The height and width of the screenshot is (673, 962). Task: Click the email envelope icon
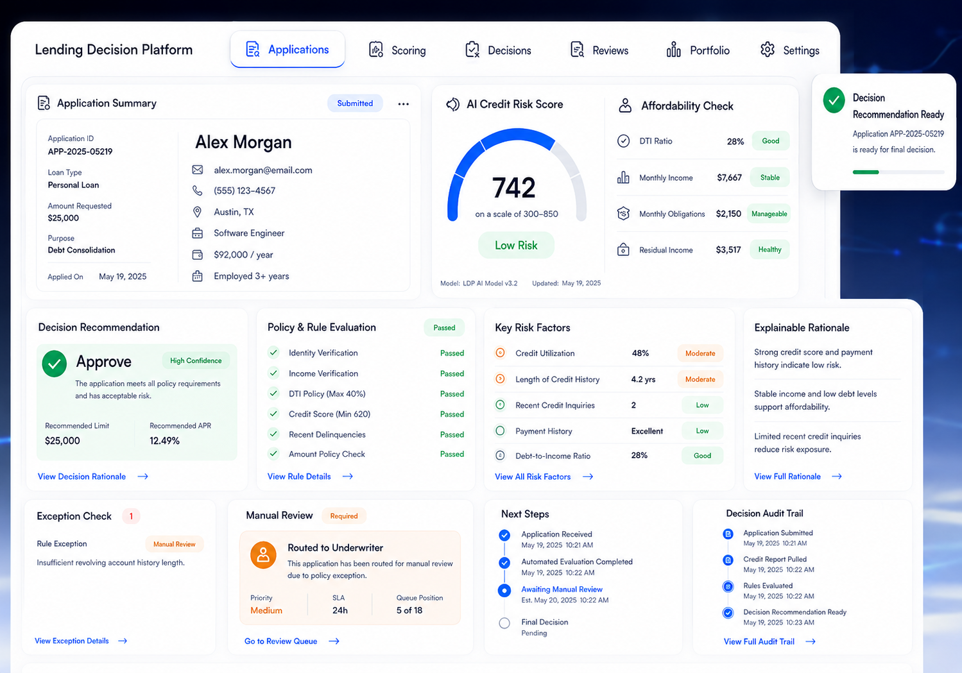coord(198,170)
